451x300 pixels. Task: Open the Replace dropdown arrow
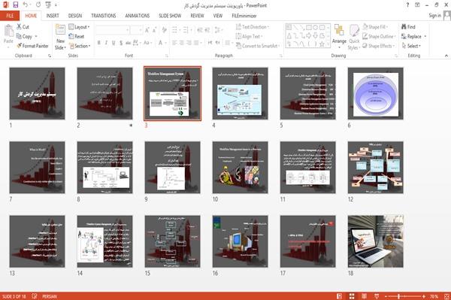click(x=425, y=36)
